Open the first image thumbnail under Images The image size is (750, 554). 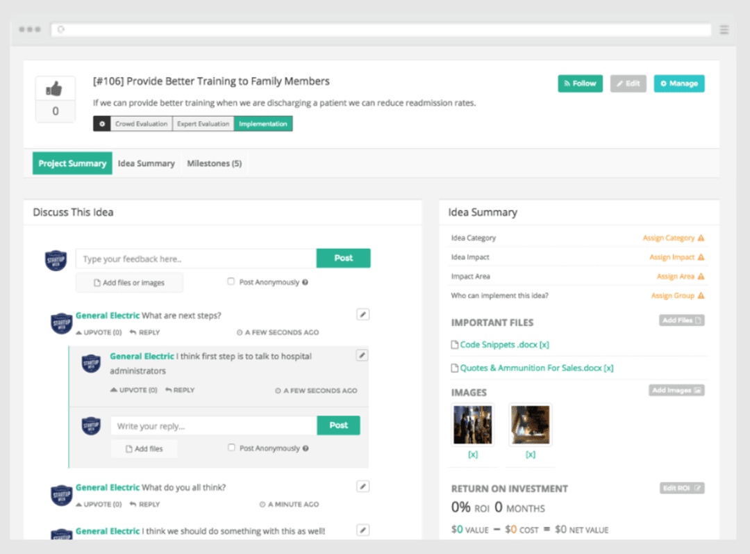(x=473, y=425)
